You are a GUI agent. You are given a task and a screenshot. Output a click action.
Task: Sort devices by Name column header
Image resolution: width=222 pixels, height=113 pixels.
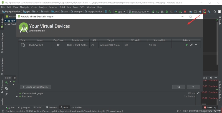(39, 40)
